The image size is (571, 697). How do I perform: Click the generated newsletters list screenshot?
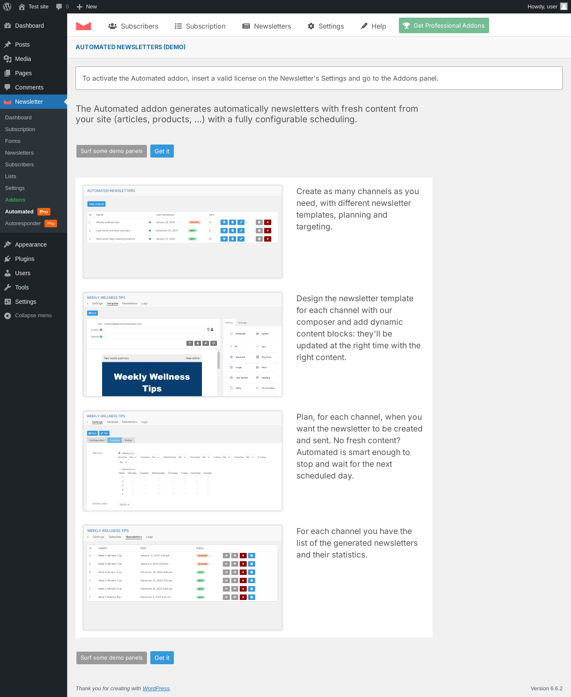pos(183,578)
